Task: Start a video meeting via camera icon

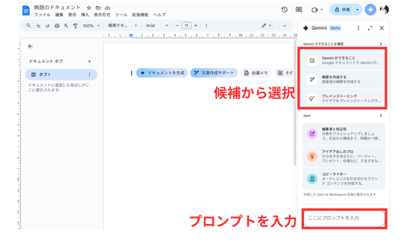Action: [x=314, y=10]
